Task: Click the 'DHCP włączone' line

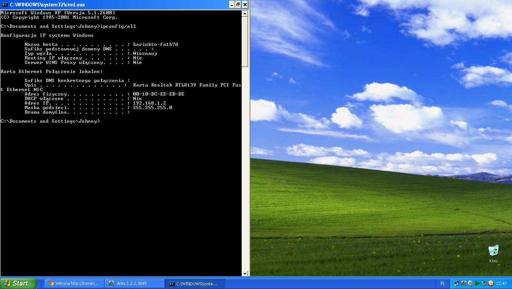Action: click(83, 99)
